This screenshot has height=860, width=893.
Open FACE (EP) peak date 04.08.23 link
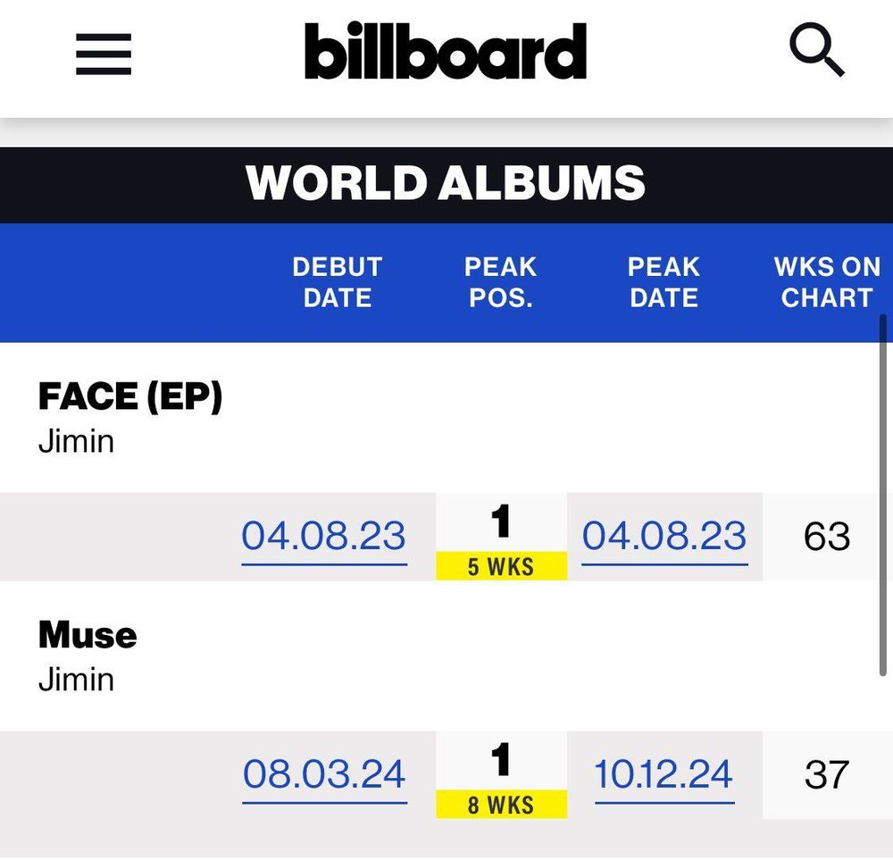[664, 537]
